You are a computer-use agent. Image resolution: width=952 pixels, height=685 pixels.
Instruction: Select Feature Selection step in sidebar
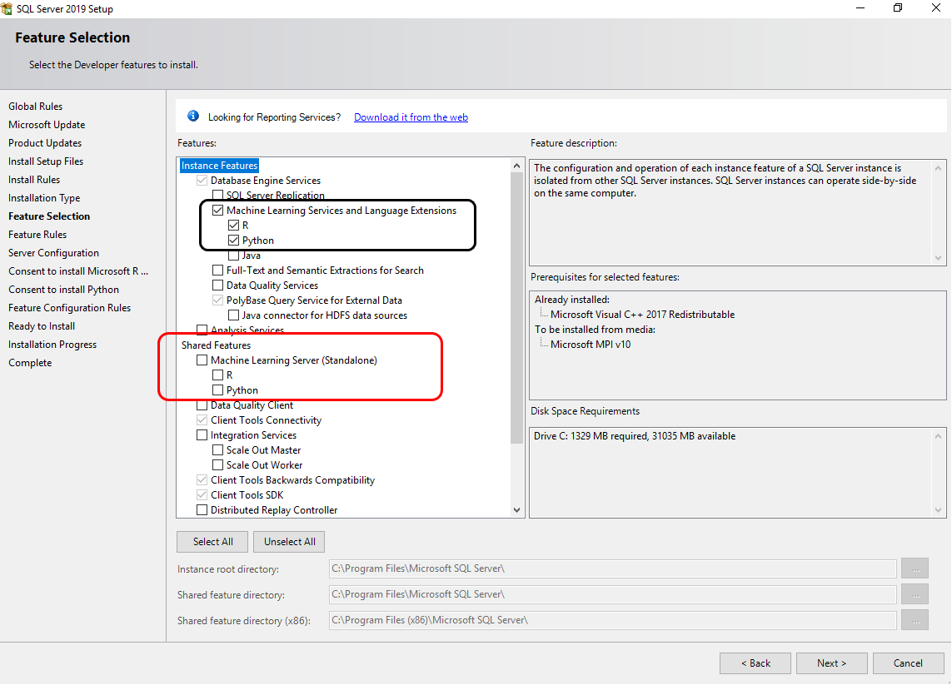pos(49,216)
